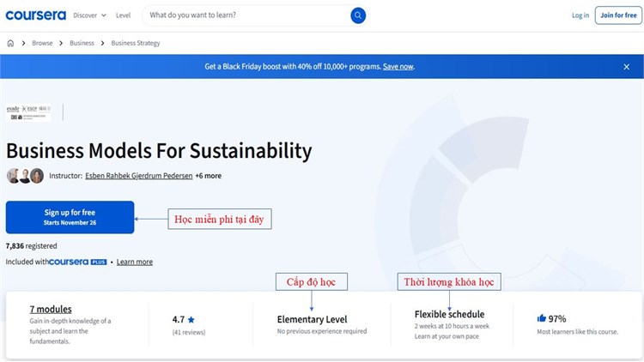Click the home icon in breadcrumbs
This screenshot has width=644, height=362.
point(10,43)
